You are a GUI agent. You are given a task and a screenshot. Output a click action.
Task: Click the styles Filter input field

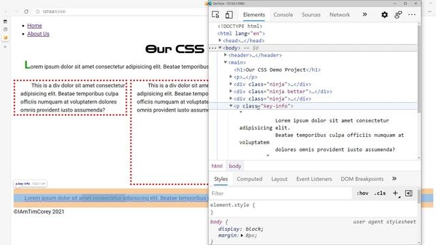[281, 193]
